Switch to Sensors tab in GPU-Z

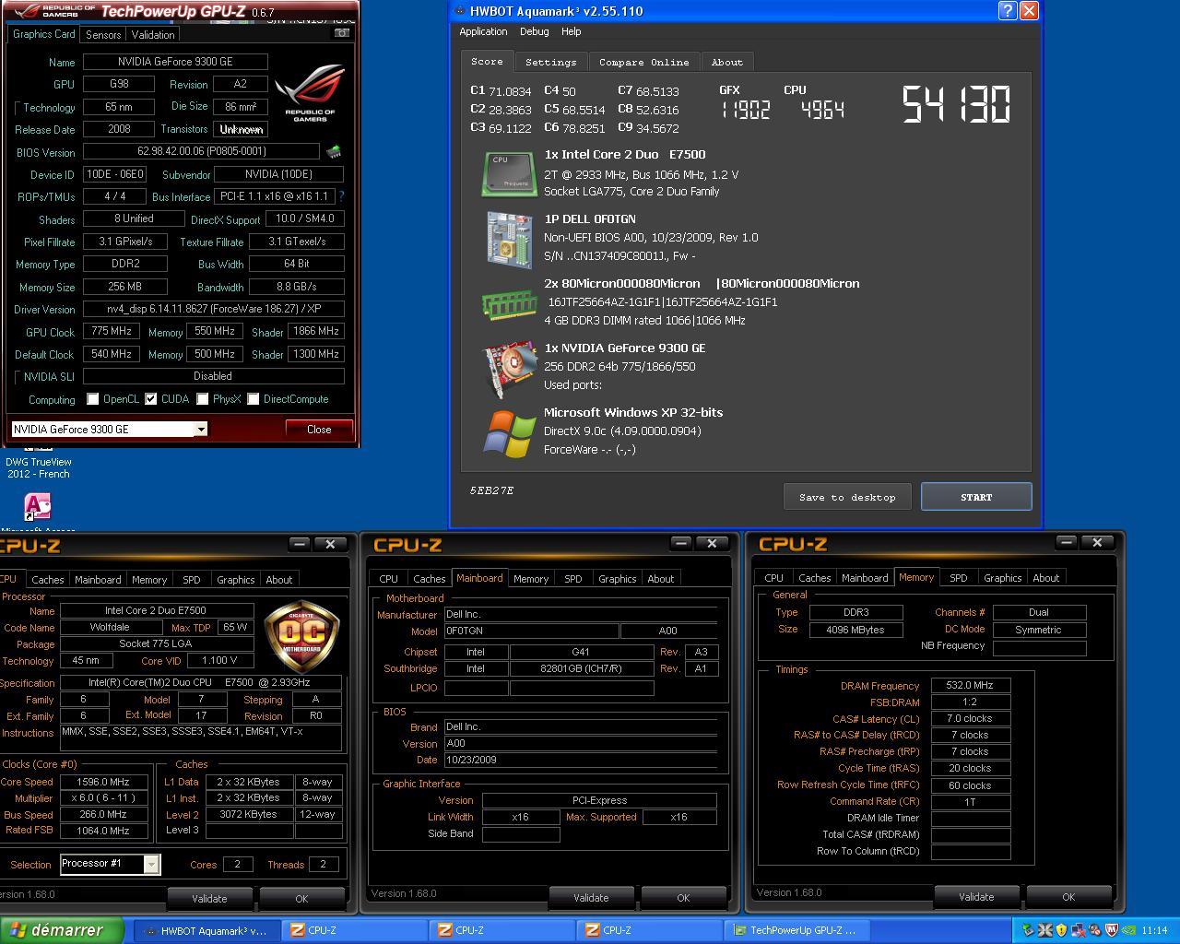click(x=103, y=34)
